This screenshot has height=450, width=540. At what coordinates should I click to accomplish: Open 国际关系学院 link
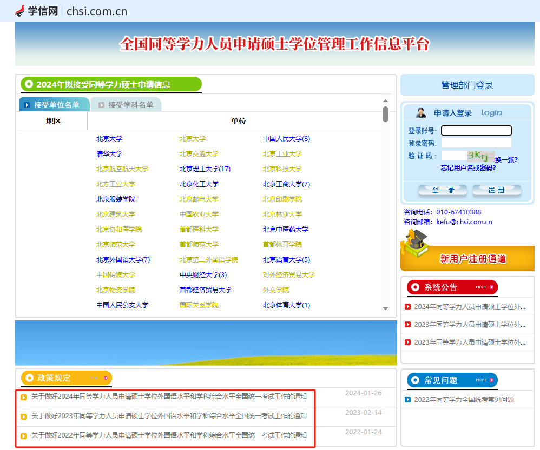pos(199,305)
